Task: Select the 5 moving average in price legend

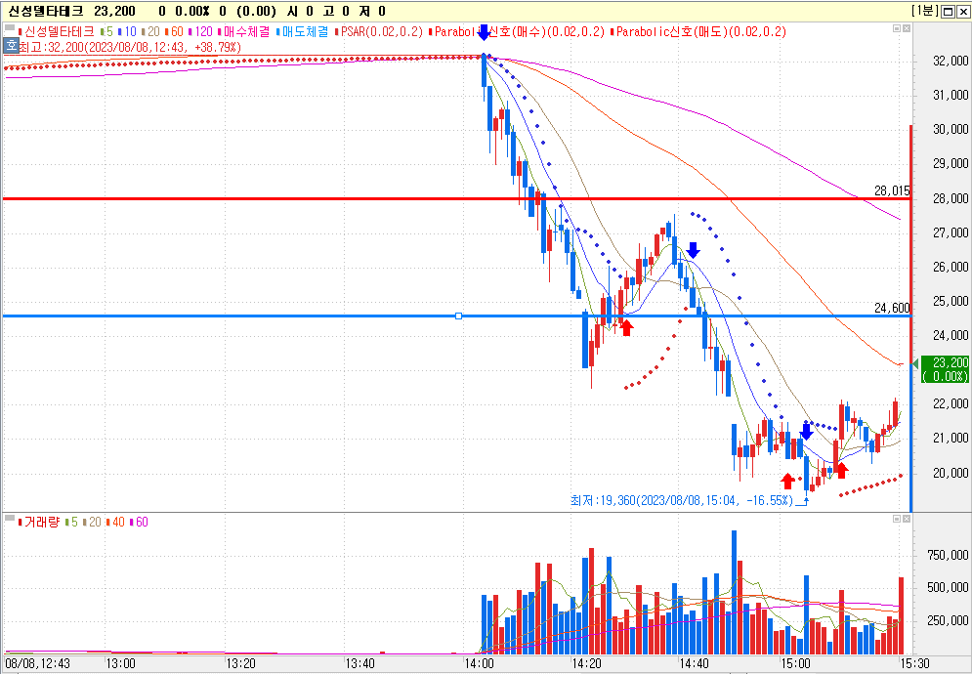Action: pos(107,31)
